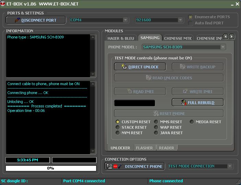Click the FULL REBUILD button

pos(198,103)
